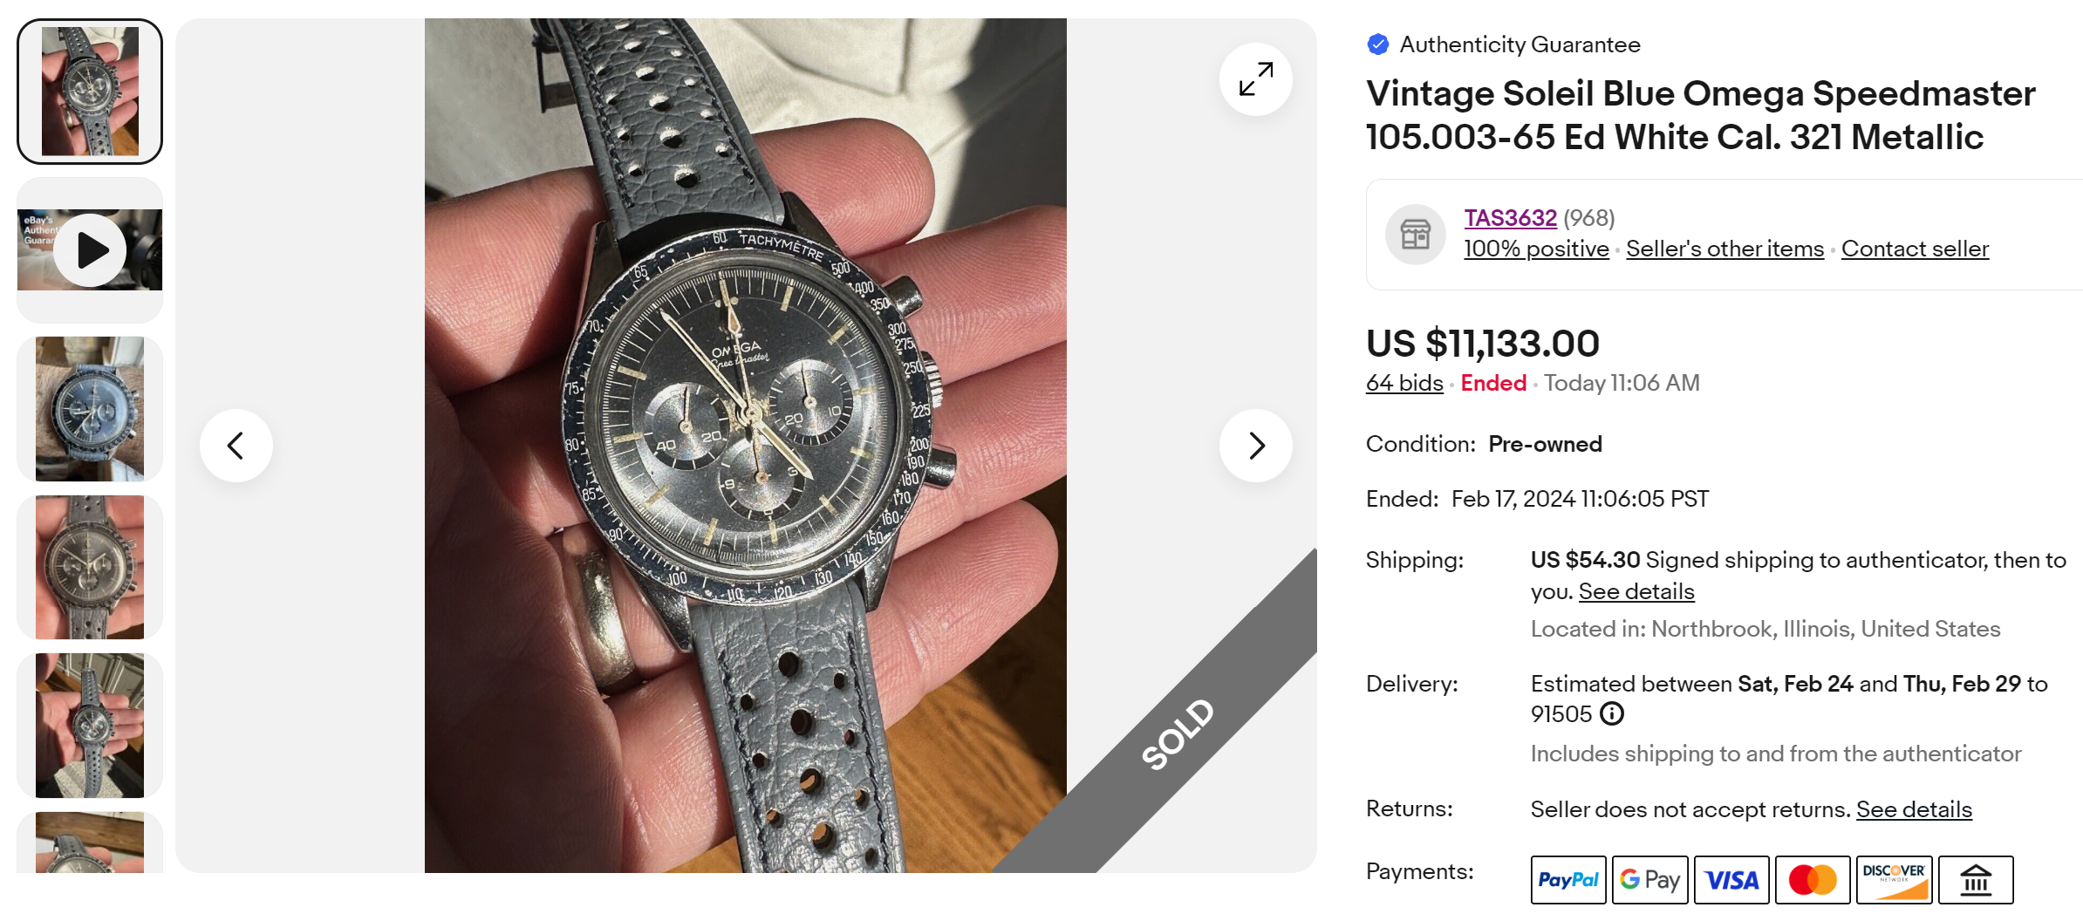Open the 100% positive feedback link
This screenshot has width=2083, height=914.
point(1536,249)
